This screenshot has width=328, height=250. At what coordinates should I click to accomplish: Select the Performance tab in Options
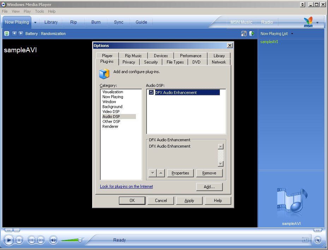pos(191,56)
